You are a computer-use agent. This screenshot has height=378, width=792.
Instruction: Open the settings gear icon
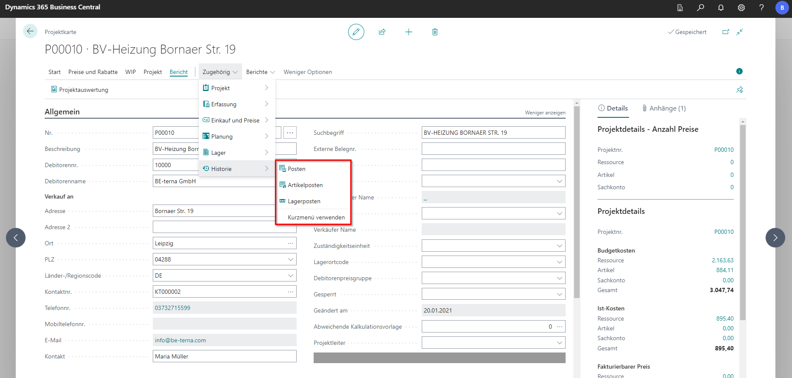point(741,8)
